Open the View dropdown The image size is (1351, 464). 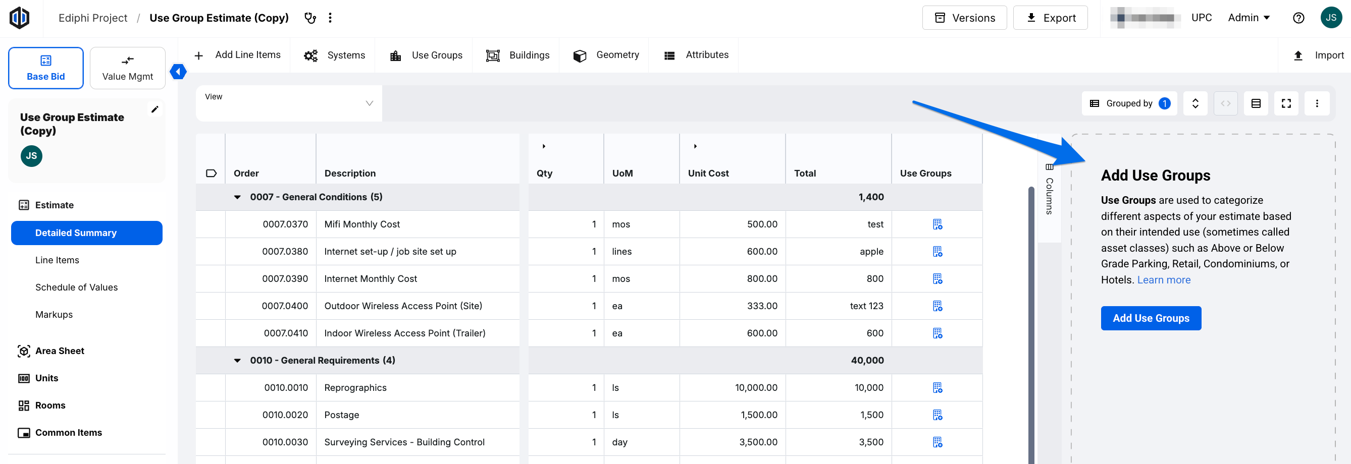click(x=289, y=103)
